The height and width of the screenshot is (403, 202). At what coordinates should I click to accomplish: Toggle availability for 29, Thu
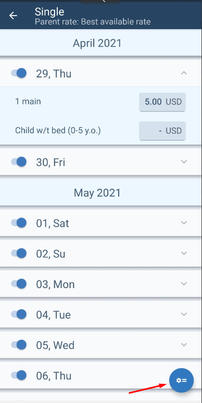click(x=19, y=73)
